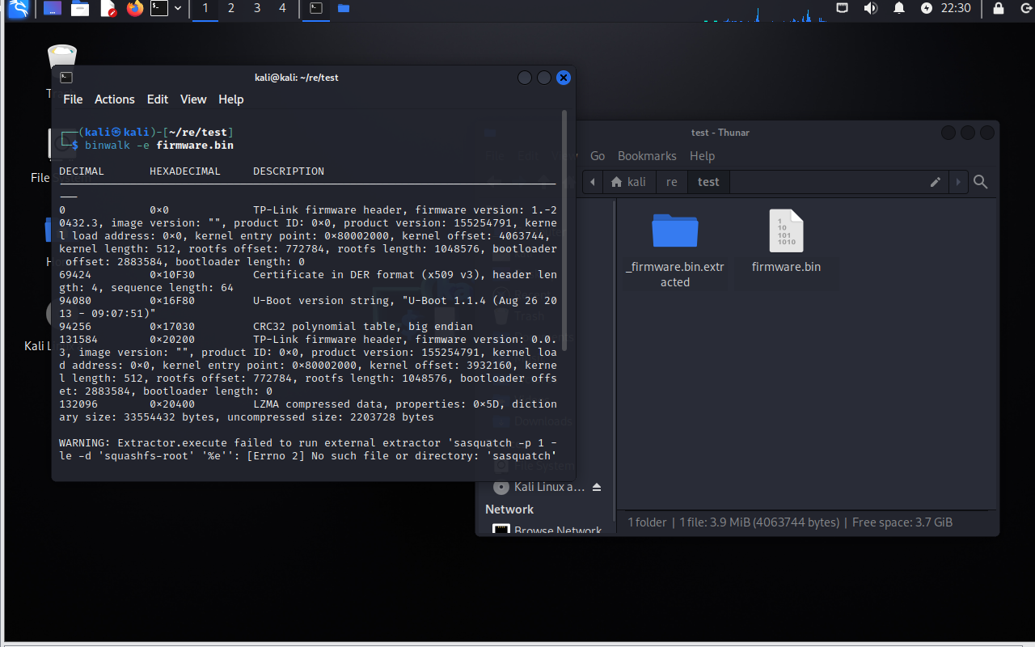Select the firmware.bin file icon

[786, 230]
